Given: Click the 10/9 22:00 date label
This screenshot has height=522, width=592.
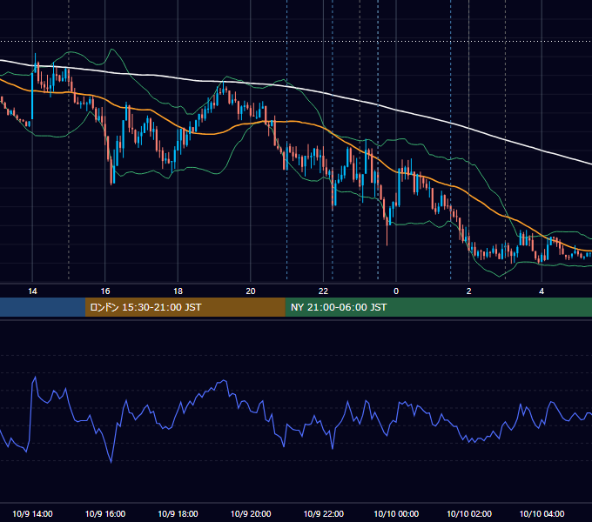Looking at the screenshot, I should pyautogui.click(x=324, y=513).
